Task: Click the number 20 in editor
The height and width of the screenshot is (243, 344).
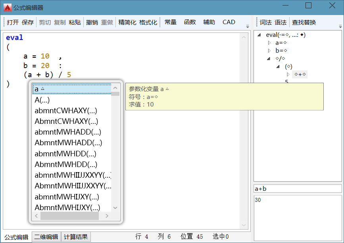Action: (45, 66)
